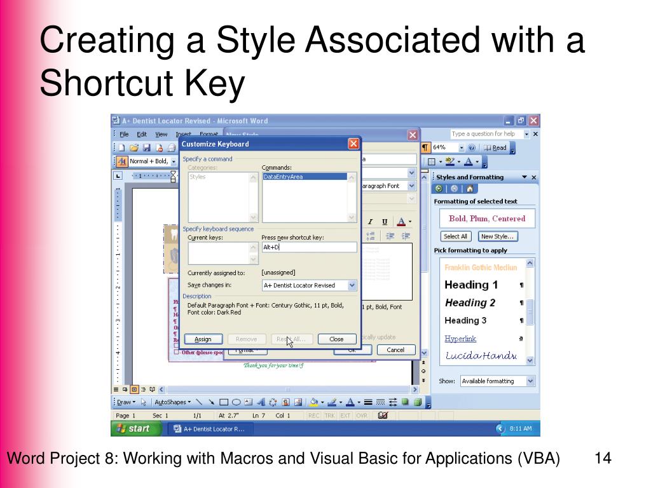Click the New Style... button
The image size is (651, 488).
click(x=497, y=236)
